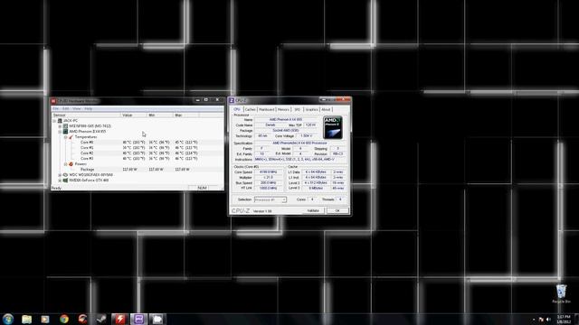The width and height of the screenshot is (579, 325).
Task: Click the CPU-Z purple taskbar button
Action: [x=138, y=319]
